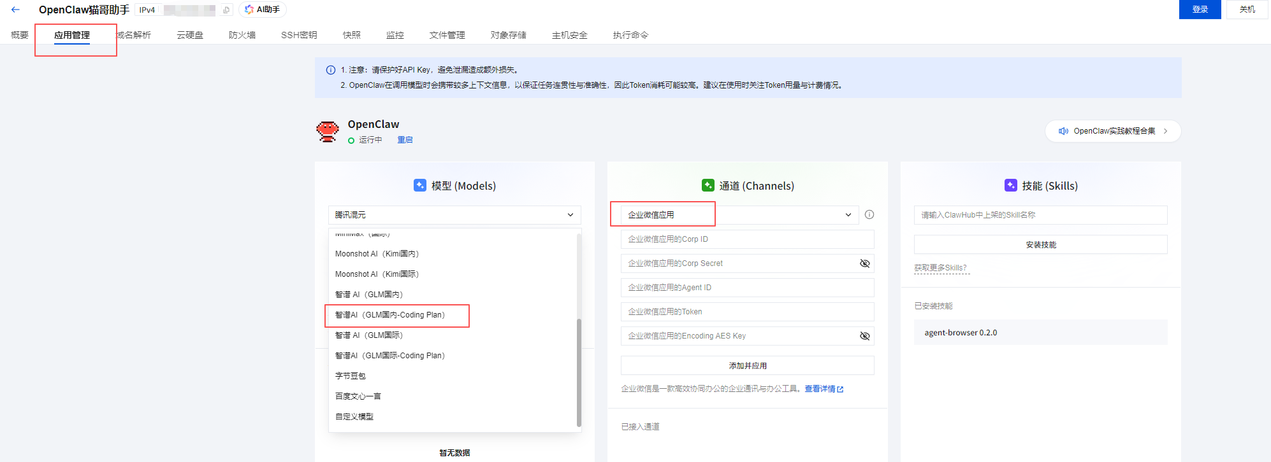Viewport: 1271px width, 462px height.
Task: Select 智谱AI (GLM国内-Coding Plan) option
Action: point(390,315)
